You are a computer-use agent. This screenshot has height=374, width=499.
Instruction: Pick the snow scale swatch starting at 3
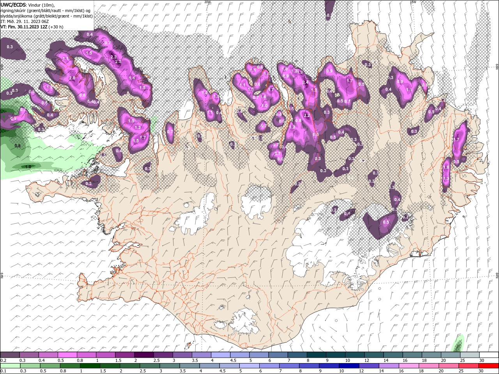pos(182,355)
